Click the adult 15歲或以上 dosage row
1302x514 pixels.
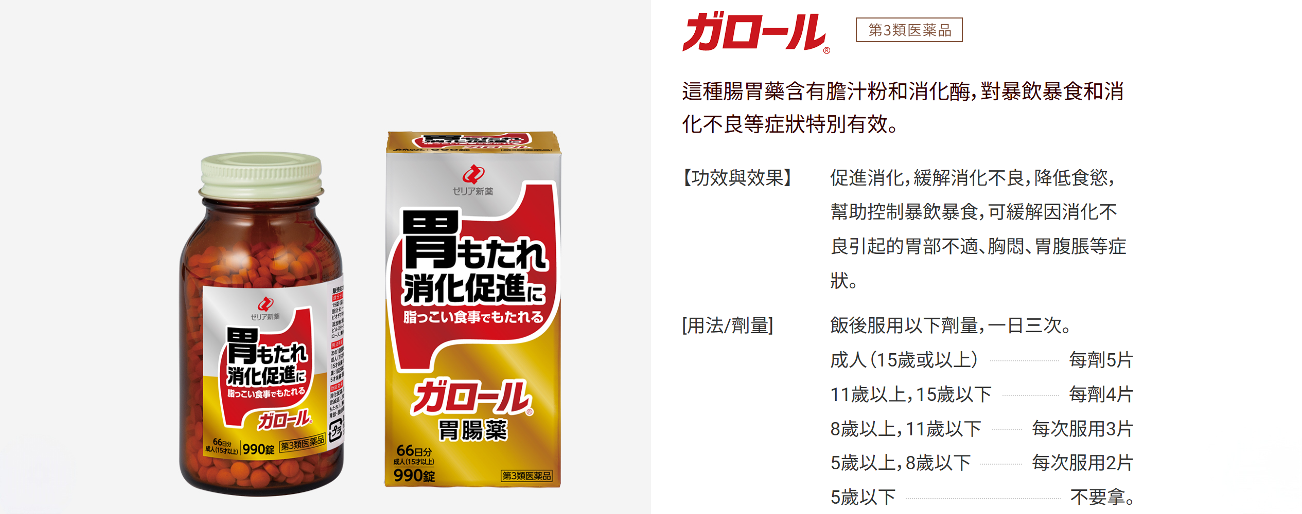[981, 360]
